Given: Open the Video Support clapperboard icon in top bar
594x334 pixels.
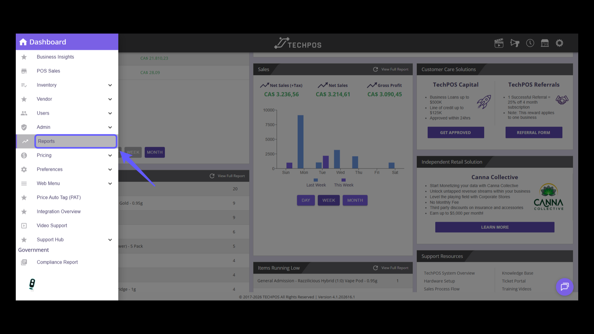Looking at the screenshot, I should (x=499, y=43).
